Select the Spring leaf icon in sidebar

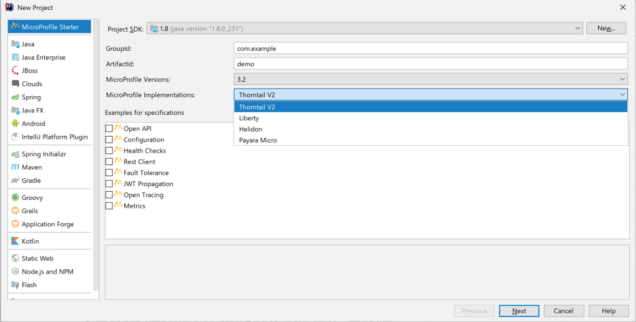pos(16,97)
